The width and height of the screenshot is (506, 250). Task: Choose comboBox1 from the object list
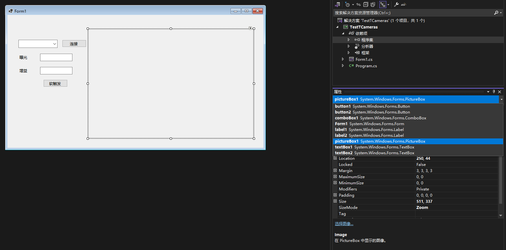click(x=418, y=118)
